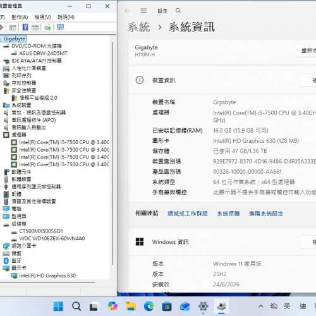Image resolution: width=316 pixels, height=316 pixels.
Task: Open Outlook mail icon on the taskbar
Action: pos(185,307)
